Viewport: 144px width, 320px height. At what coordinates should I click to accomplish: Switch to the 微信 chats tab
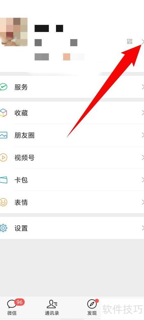[x=12, y=308]
